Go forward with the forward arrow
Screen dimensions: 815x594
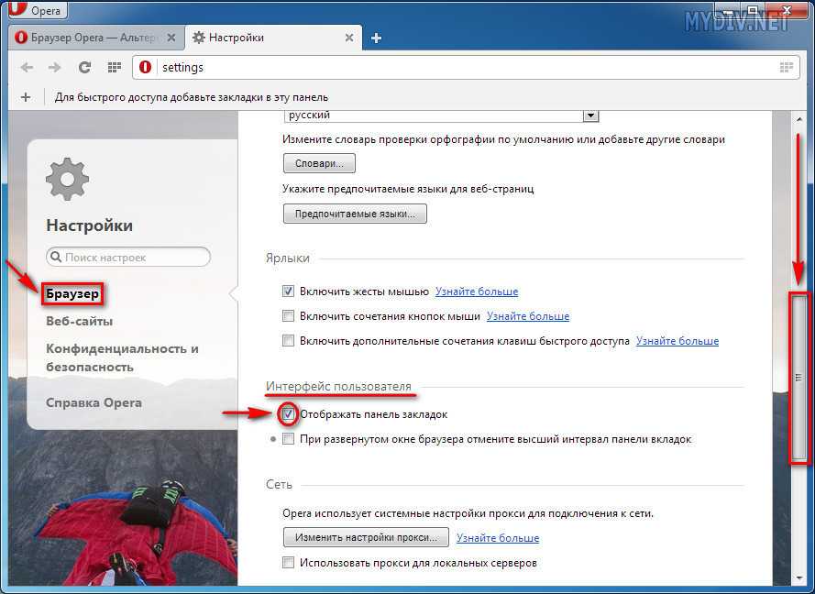click(55, 67)
